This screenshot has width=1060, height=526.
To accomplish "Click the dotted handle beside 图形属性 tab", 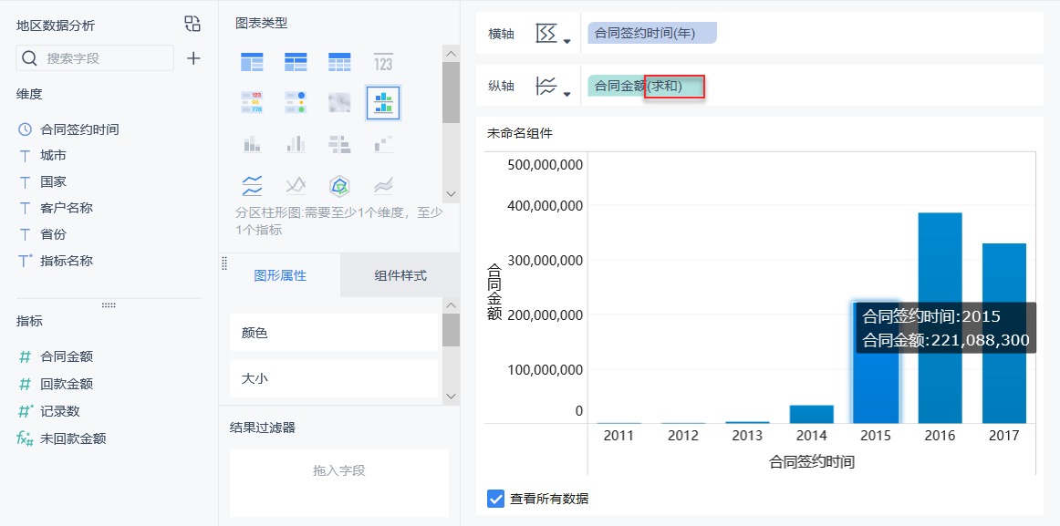I will 224,263.
